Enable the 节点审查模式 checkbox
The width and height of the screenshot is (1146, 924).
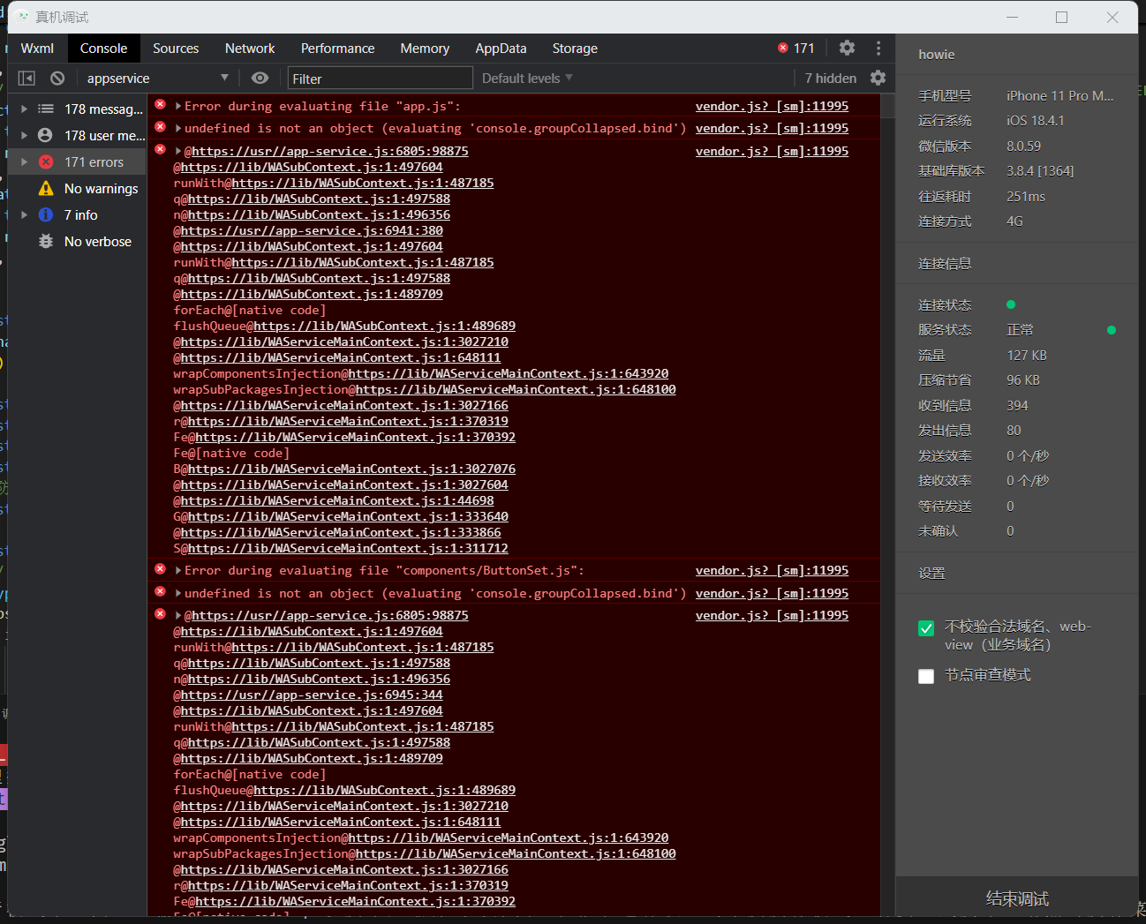point(926,676)
